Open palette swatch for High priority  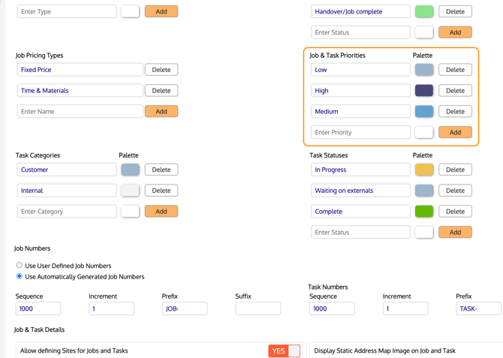424,91
